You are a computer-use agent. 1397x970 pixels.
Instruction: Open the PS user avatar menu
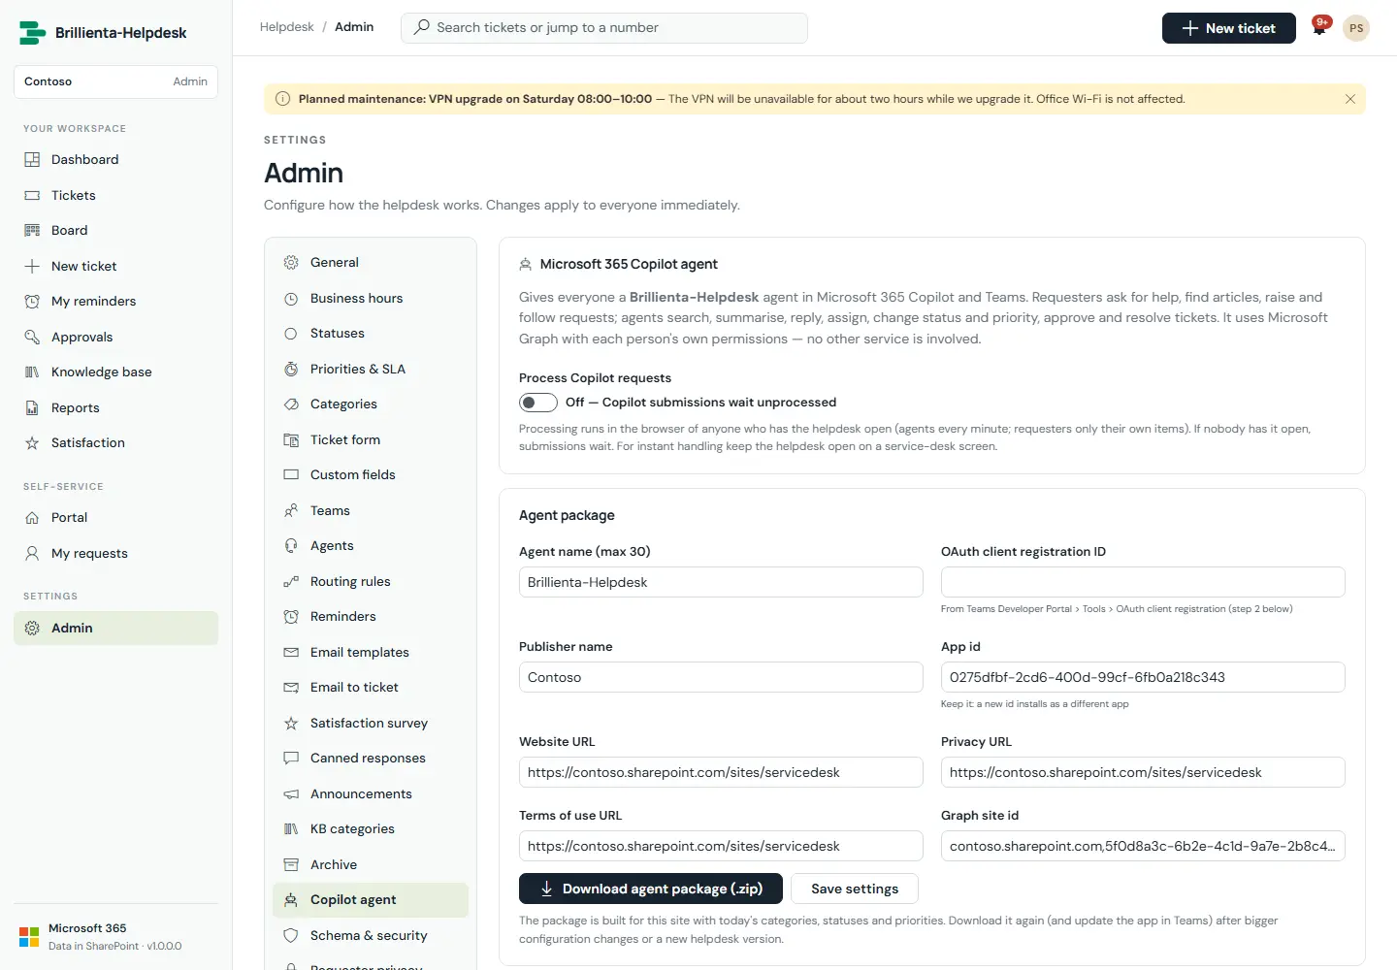1356,28
